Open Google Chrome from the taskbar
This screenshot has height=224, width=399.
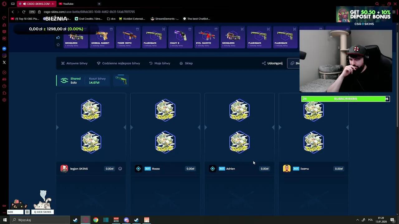pyautogui.click(x=96, y=220)
